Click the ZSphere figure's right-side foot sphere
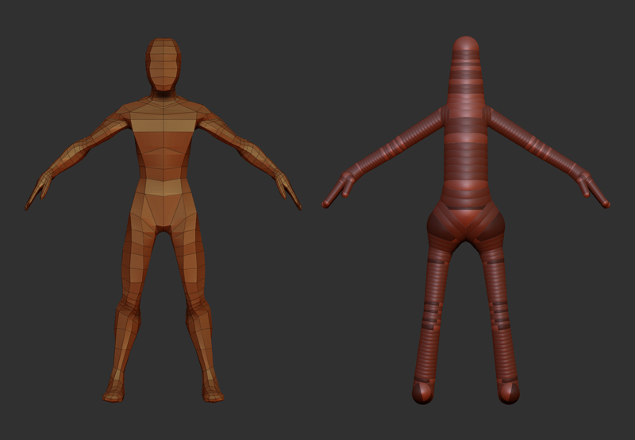The image size is (635, 440). tap(509, 392)
